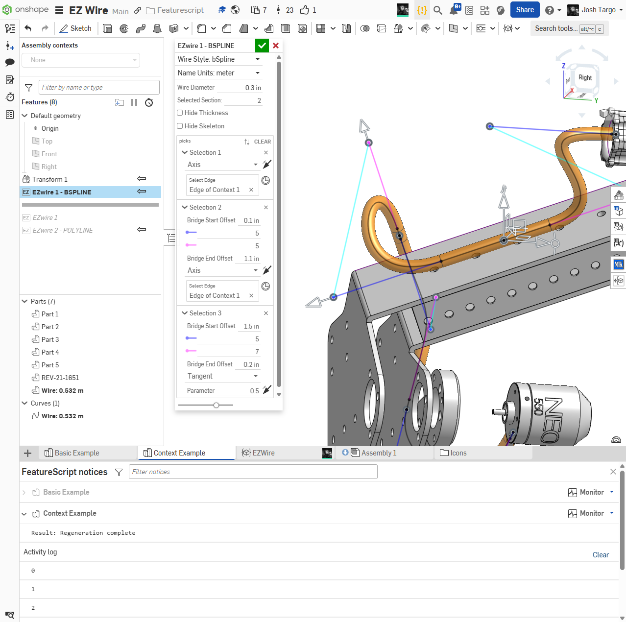Click CLEAR in picks section
Viewport: 626px width, 622px height.
tap(263, 142)
